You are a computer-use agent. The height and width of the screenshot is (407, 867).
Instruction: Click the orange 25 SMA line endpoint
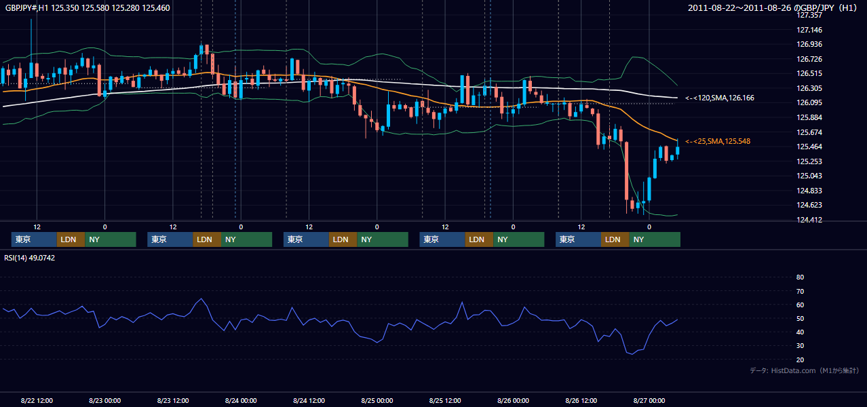pos(676,140)
